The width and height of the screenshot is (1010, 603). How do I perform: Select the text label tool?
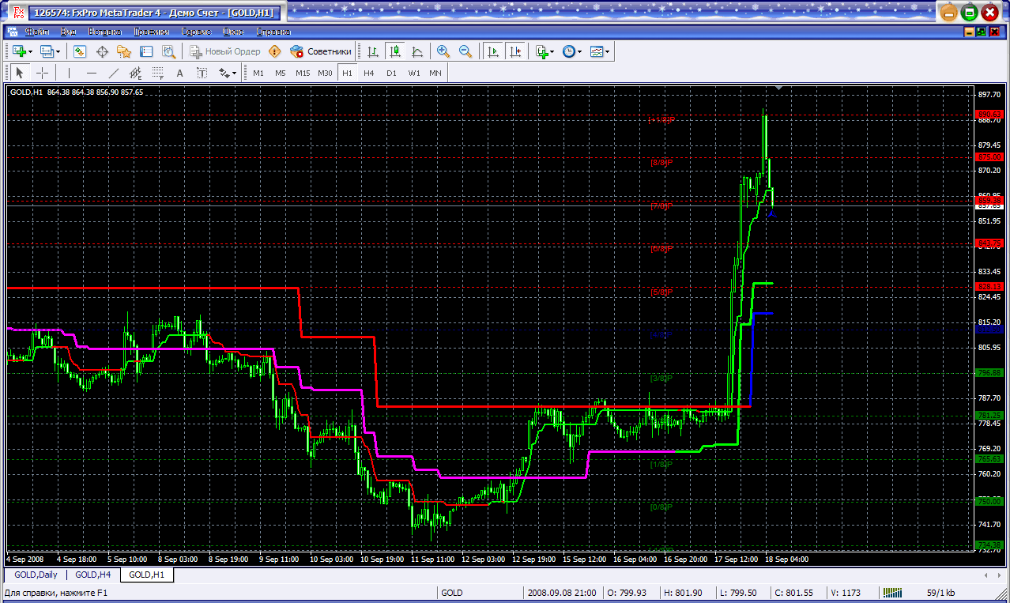coord(202,73)
